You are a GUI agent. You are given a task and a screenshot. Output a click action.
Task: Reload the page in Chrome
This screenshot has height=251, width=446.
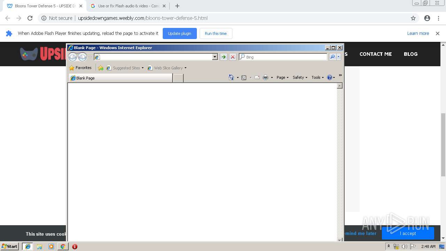(x=30, y=18)
